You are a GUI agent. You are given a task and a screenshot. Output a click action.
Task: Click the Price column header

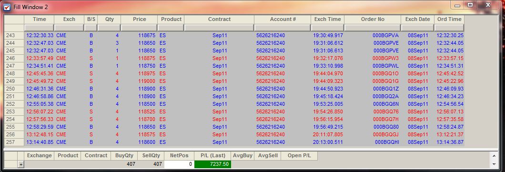click(140, 20)
